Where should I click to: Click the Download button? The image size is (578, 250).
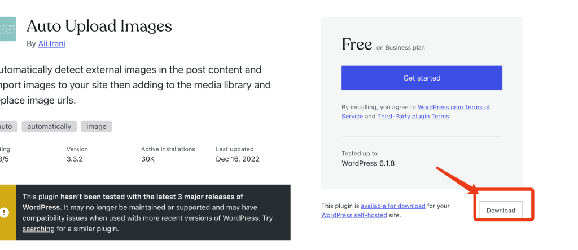(501, 210)
